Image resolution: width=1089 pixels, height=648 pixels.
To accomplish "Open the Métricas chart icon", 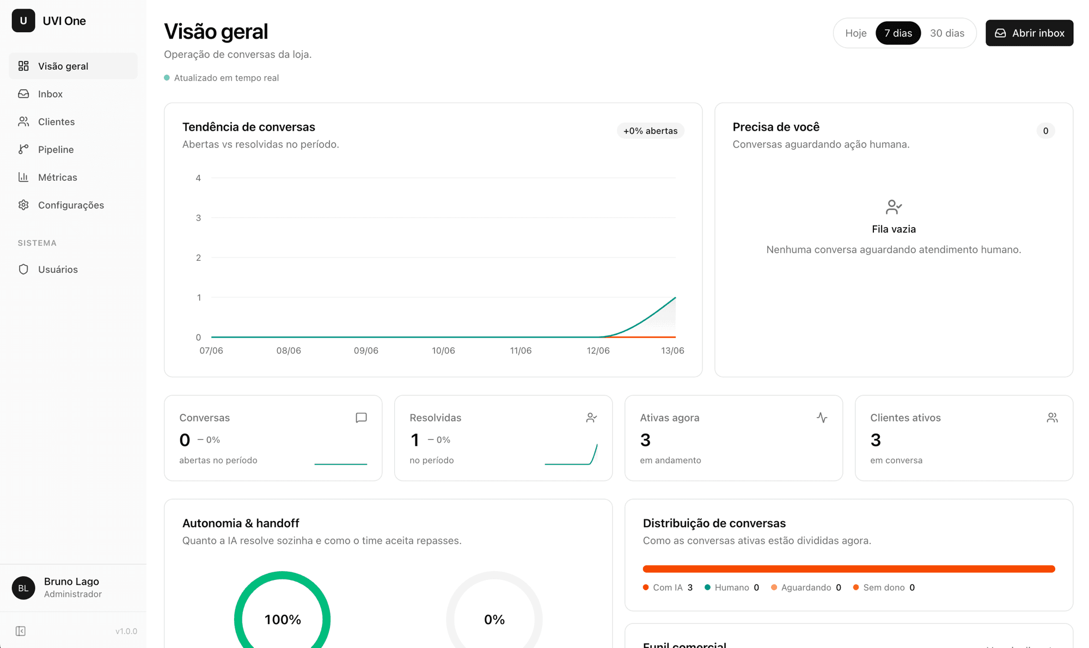I will (x=23, y=177).
